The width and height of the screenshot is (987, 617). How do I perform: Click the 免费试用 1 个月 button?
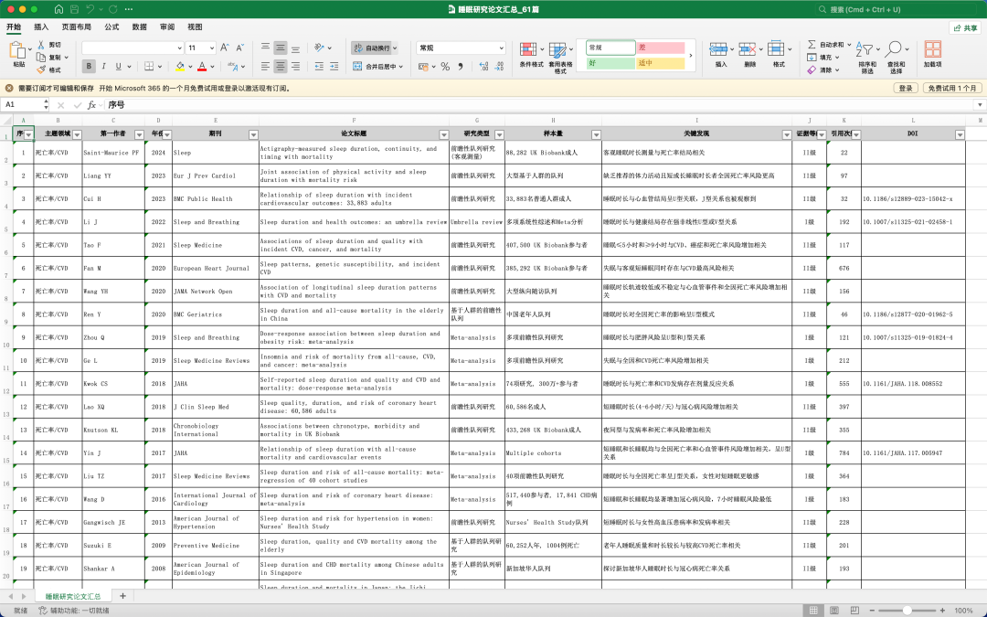tap(951, 88)
